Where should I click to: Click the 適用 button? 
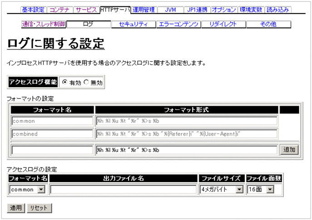(x=16, y=208)
